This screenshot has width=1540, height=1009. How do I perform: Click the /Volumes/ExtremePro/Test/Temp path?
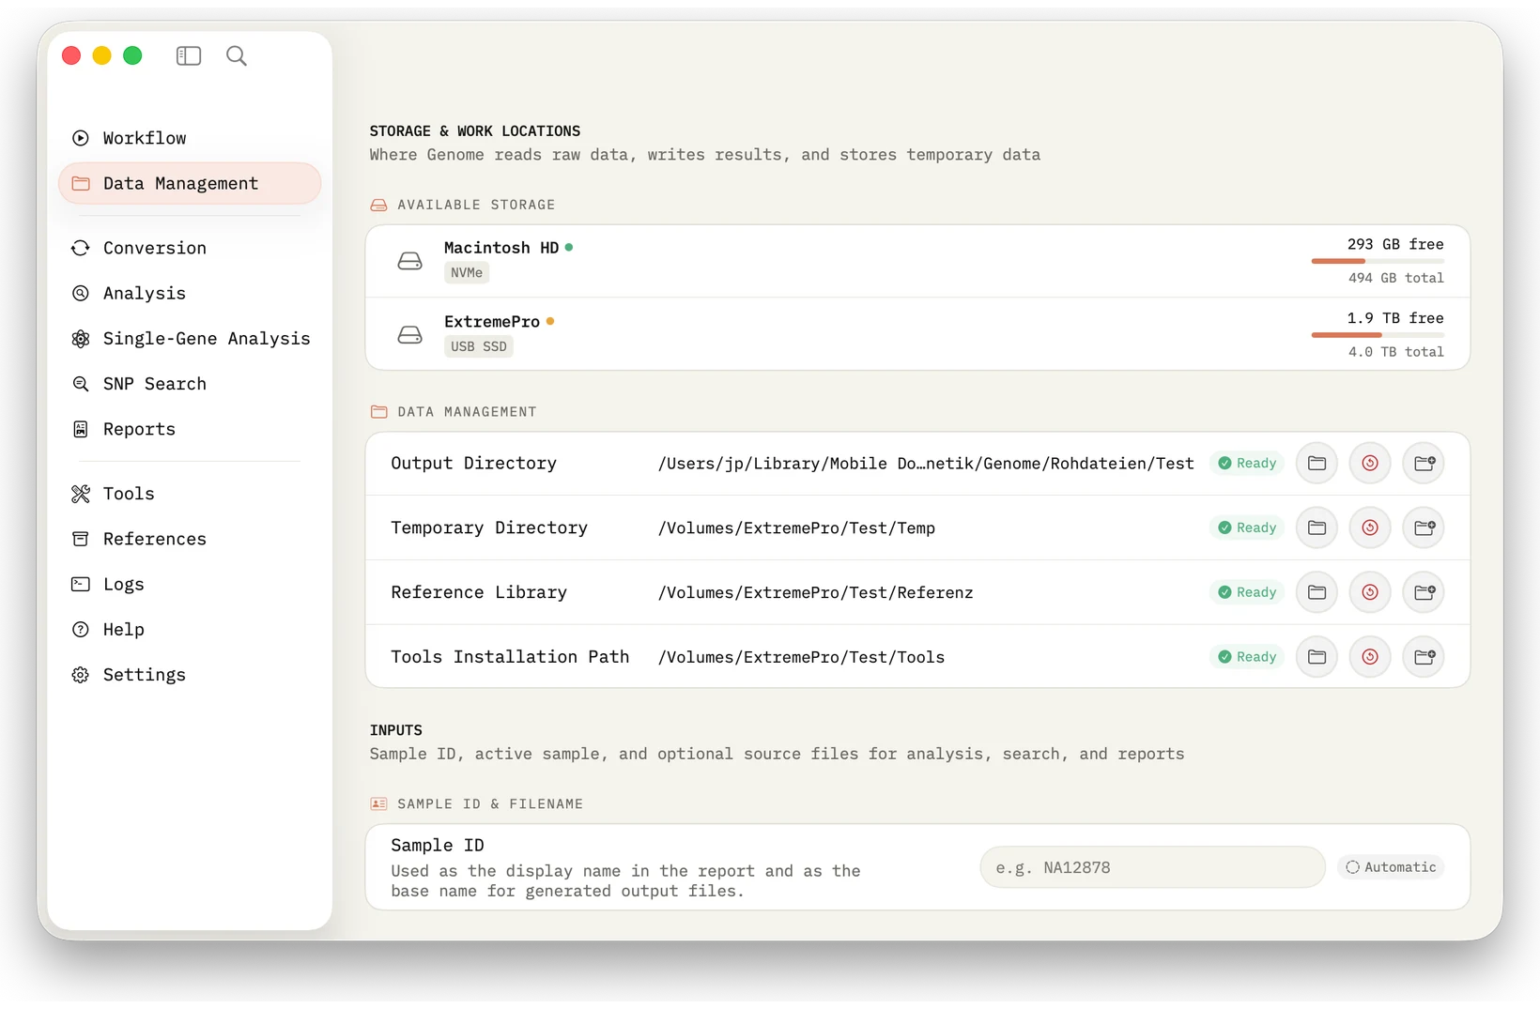796,527
